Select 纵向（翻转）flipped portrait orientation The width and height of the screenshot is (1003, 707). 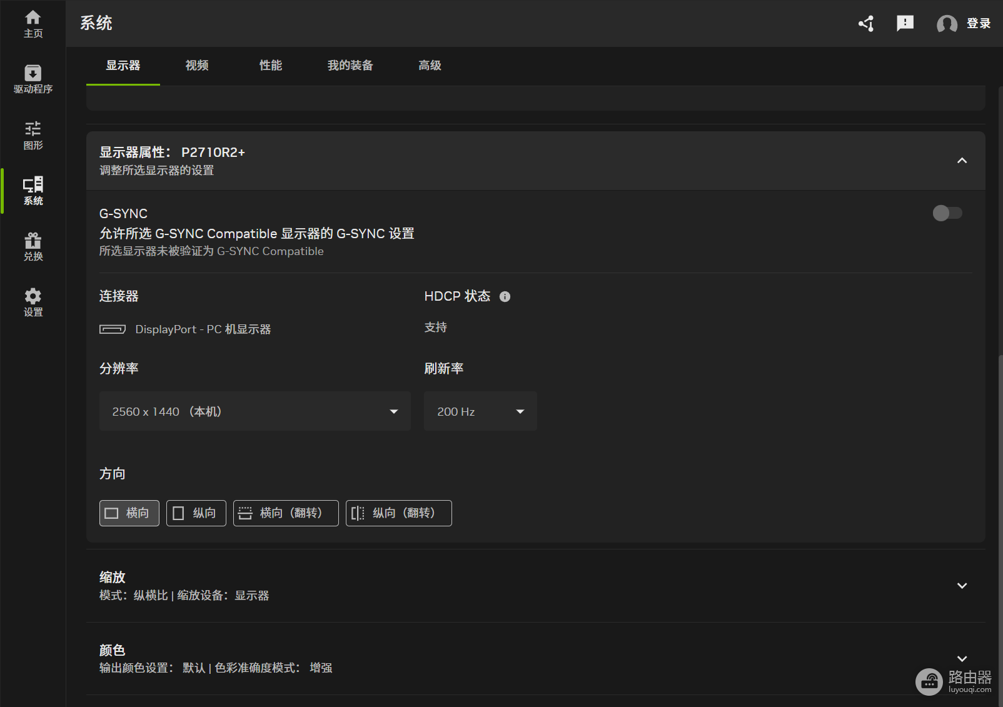pyautogui.click(x=399, y=513)
